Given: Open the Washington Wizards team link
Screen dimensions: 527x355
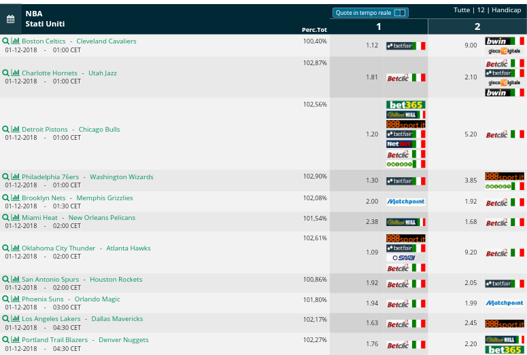Looking at the screenshot, I should (x=121, y=177).
